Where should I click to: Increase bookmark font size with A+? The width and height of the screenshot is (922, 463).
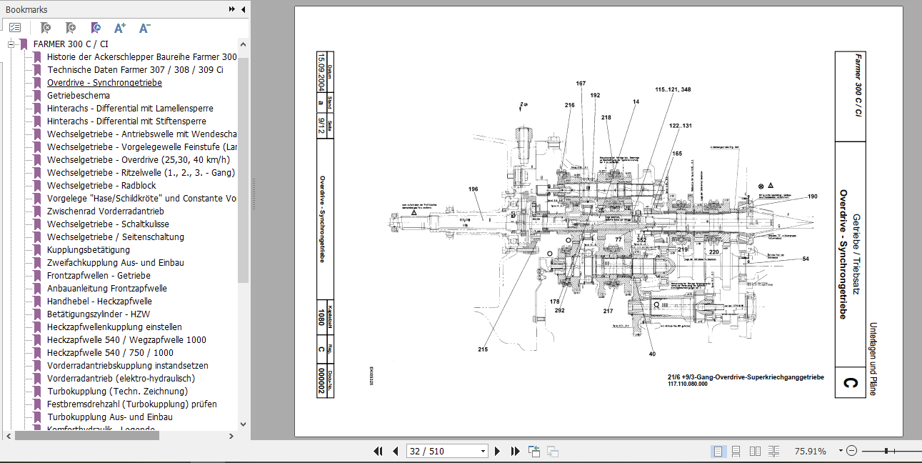120,28
